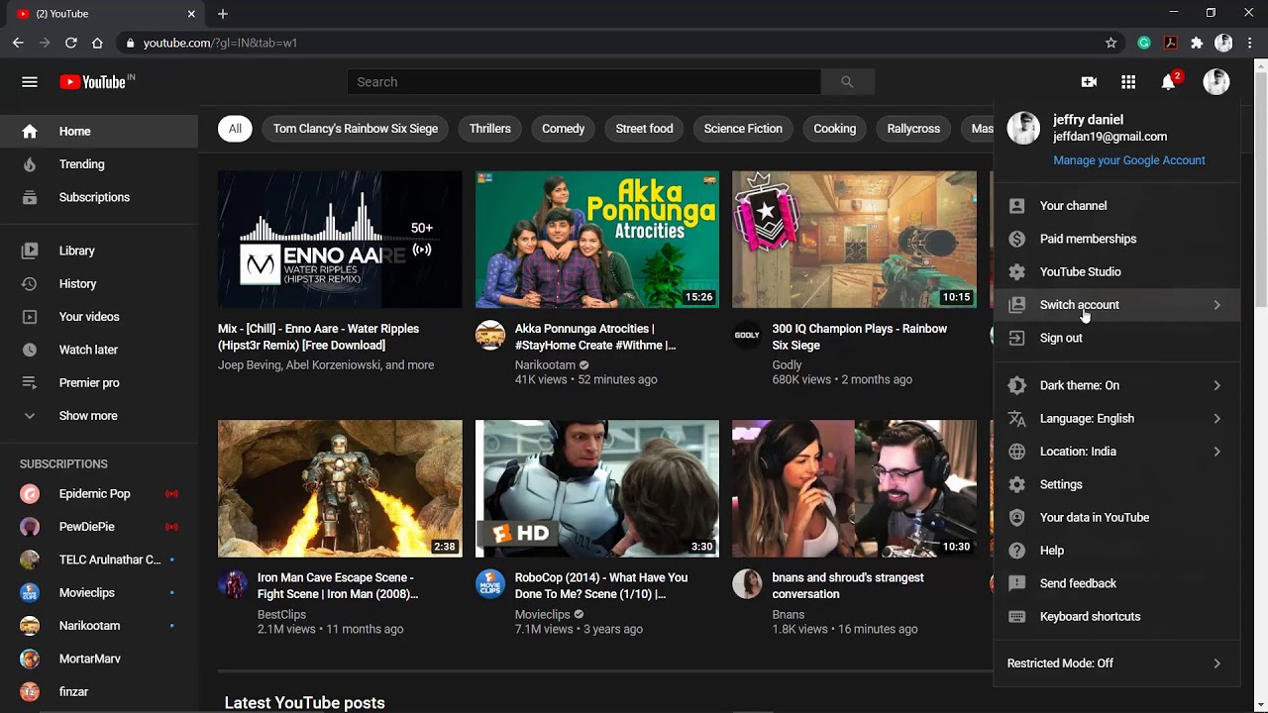Screen dimensions: 1268x713
Task: Open the hamburger guide menu
Action: 30,82
